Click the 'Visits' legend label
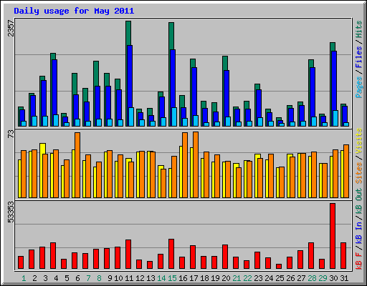The image size is (367, 286). 358,141
